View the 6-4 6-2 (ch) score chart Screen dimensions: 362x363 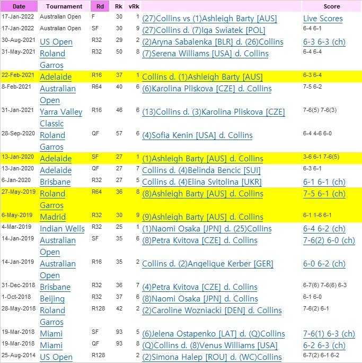[x=324, y=229]
